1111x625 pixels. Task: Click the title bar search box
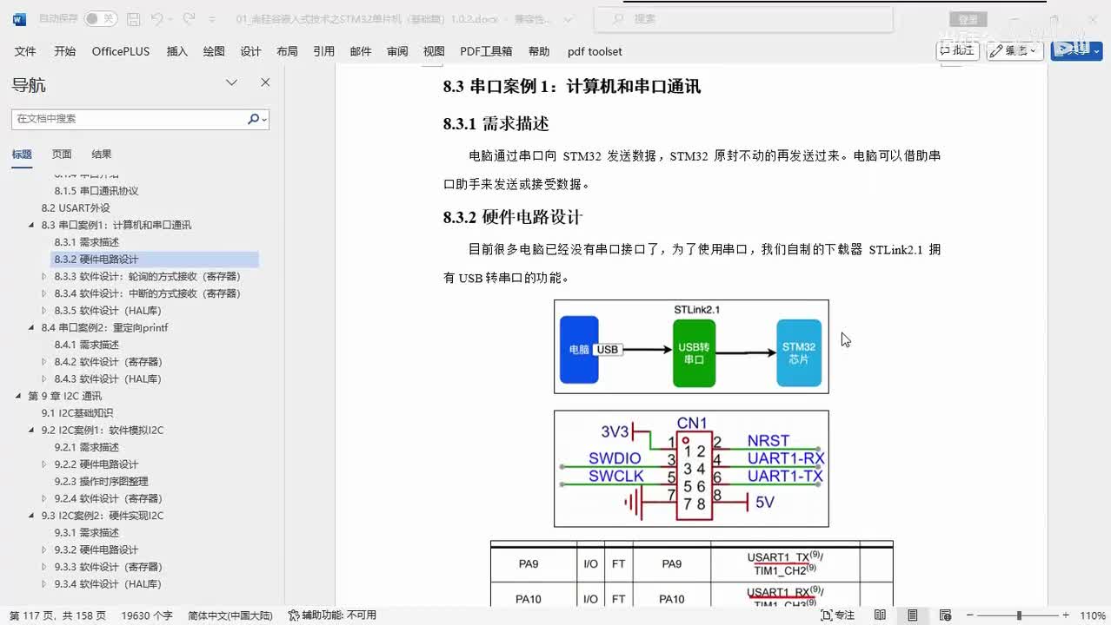(x=743, y=18)
